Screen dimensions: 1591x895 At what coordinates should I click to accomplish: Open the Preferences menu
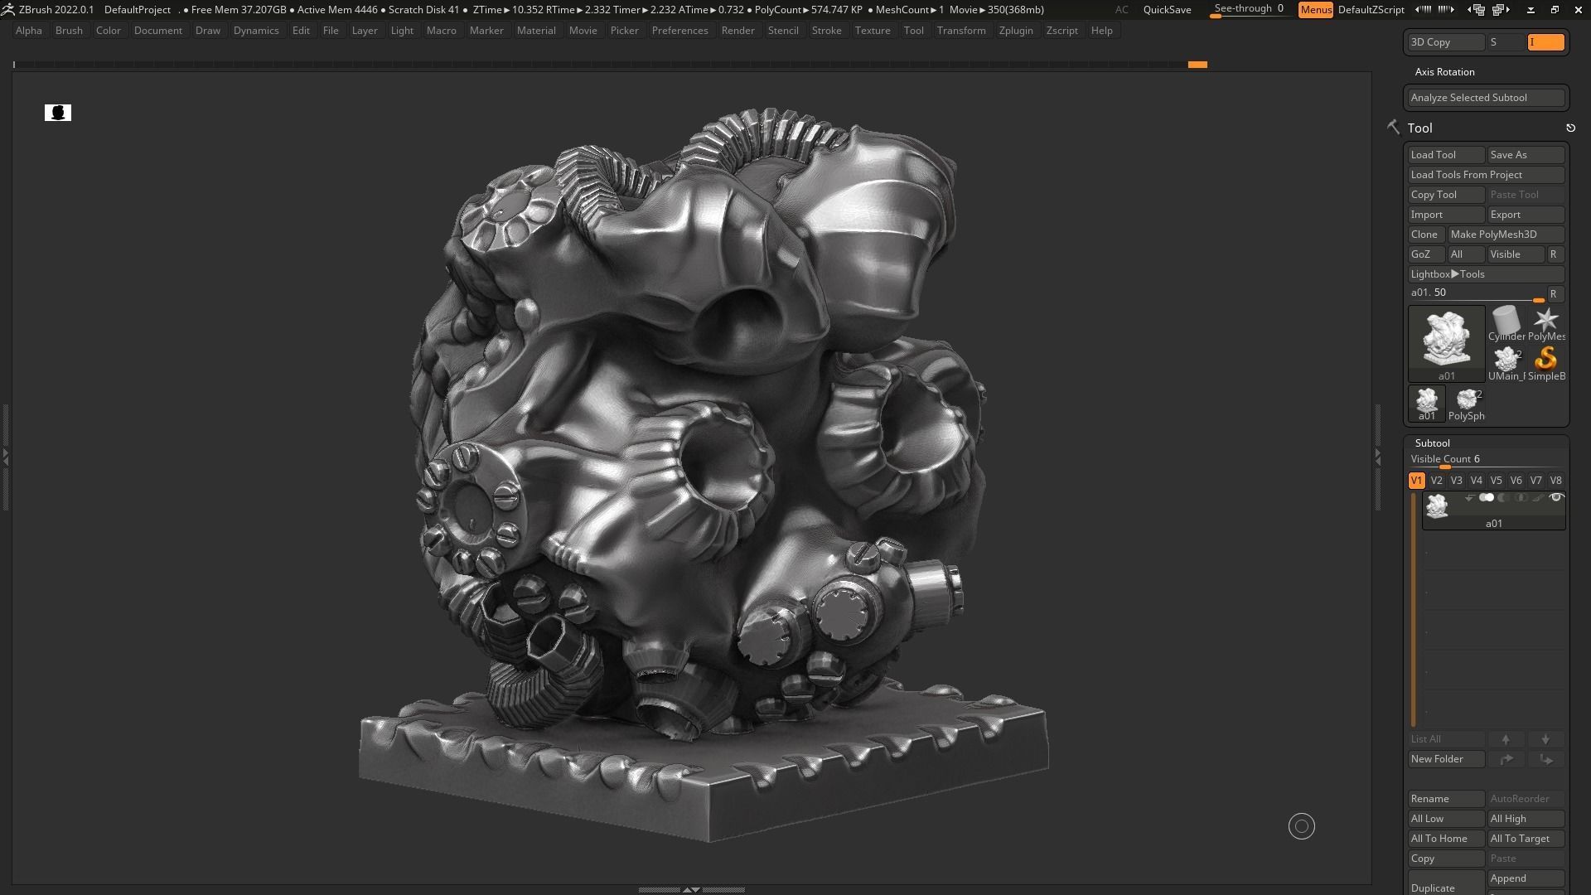[679, 31]
